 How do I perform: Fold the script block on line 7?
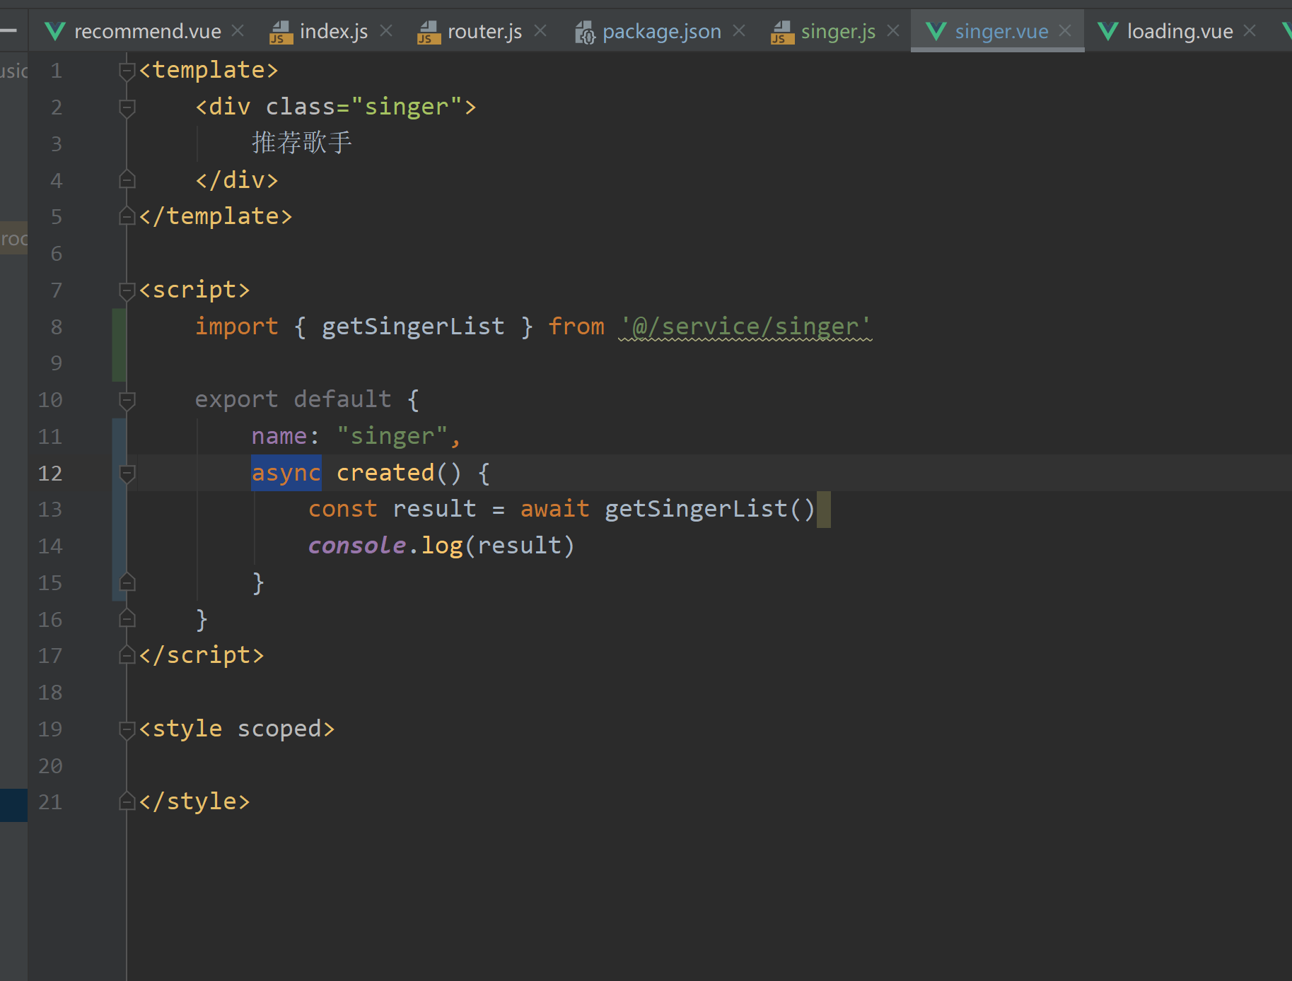127,290
